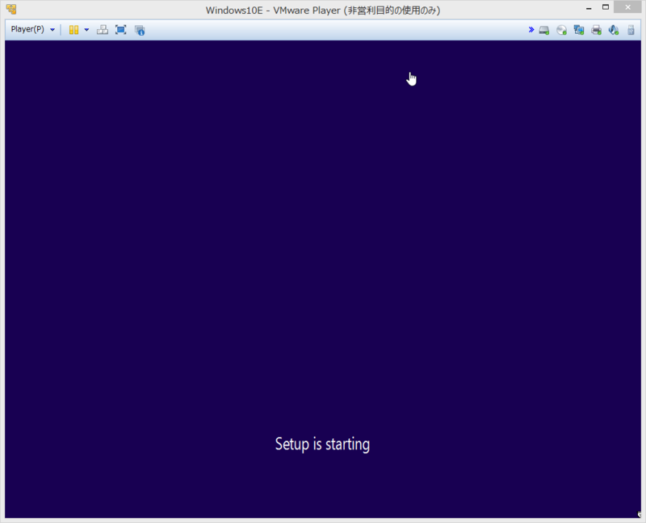Click the 'Setup is starting' text
Viewport: 646px width, 523px height.
click(x=322, y=445)
